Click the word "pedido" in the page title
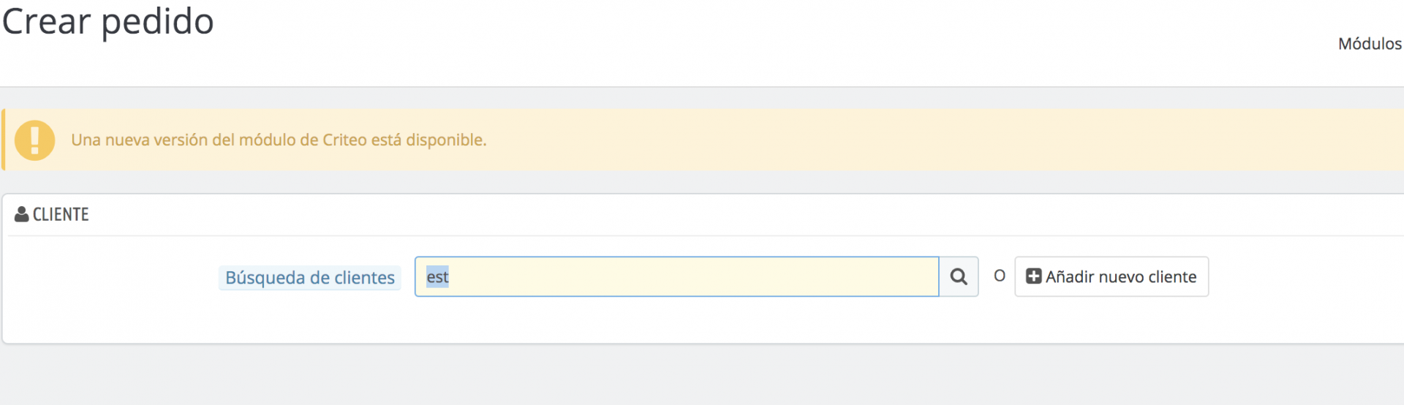The width and height of the screenshot is (1404, 405). click(x=157, y=22)
